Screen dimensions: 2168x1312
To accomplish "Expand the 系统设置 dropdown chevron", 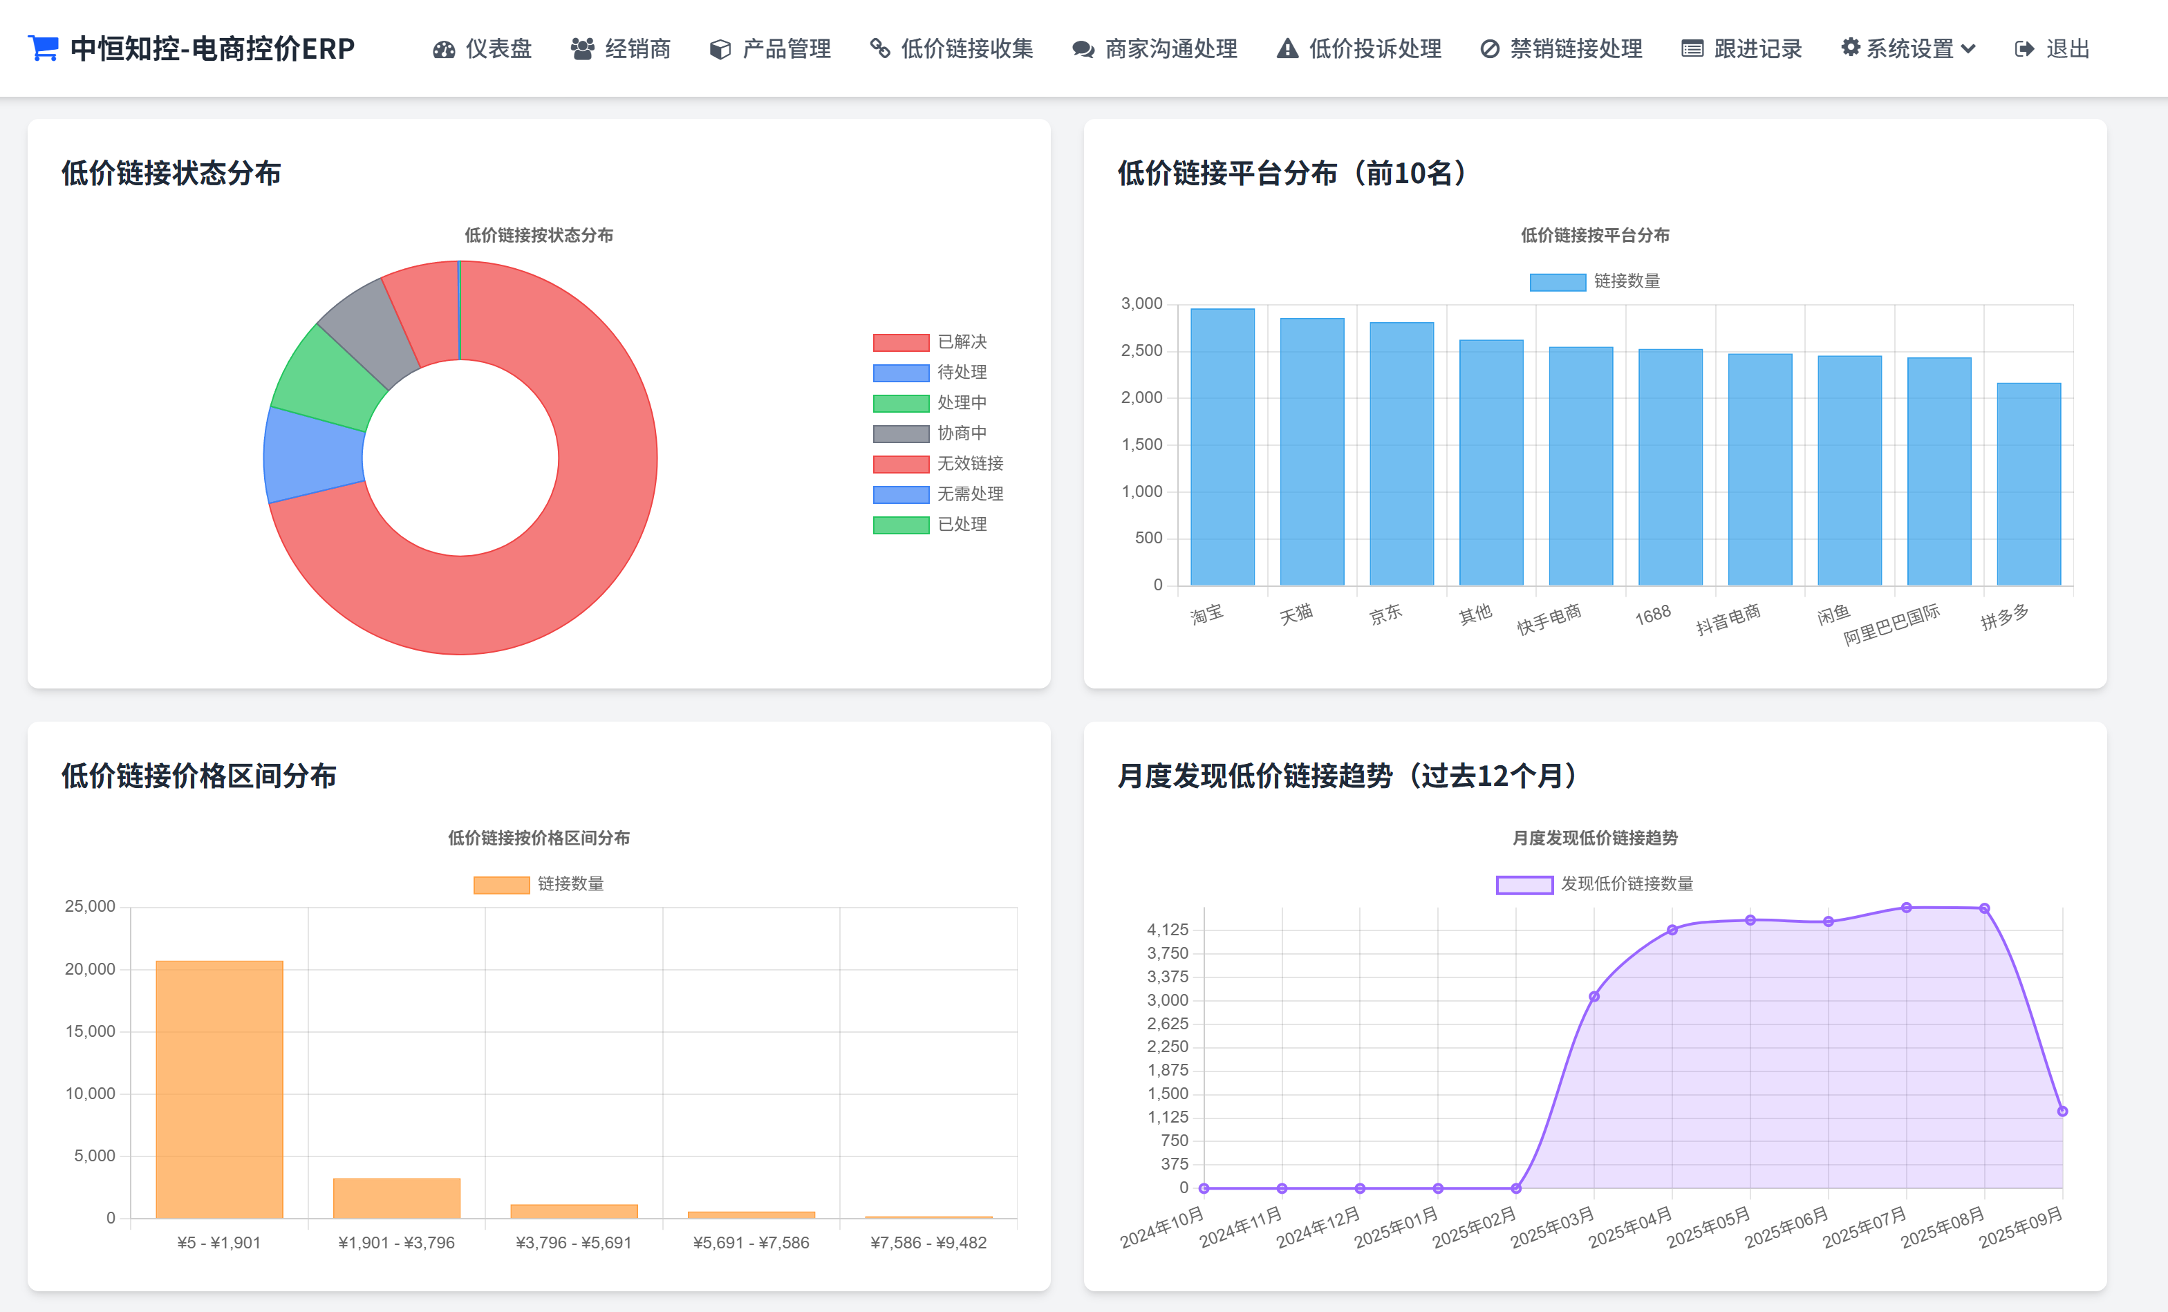I will (1968, 49).
